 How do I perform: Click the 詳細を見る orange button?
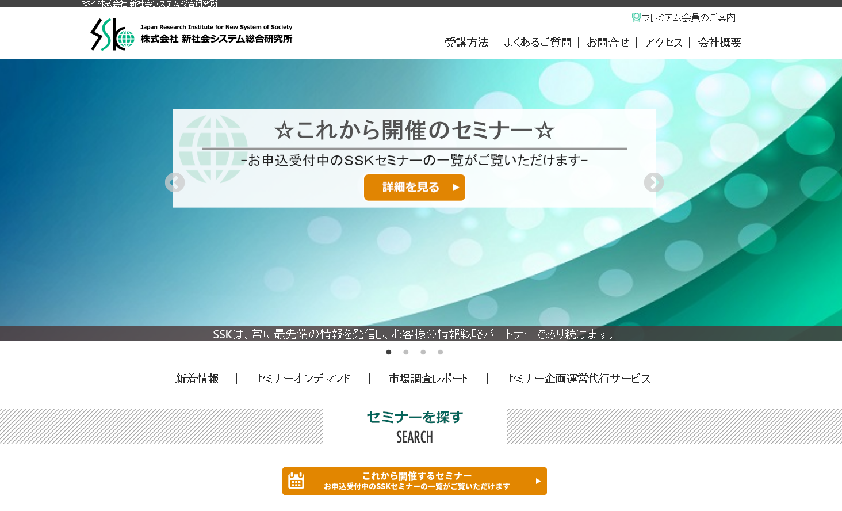click(415, 188)
